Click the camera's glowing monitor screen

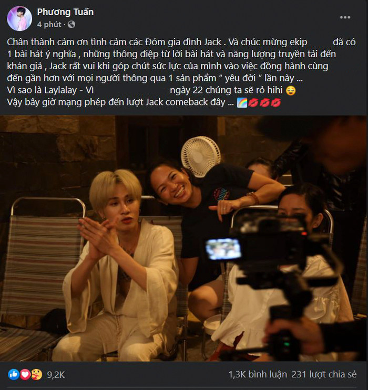click(223, 248)
